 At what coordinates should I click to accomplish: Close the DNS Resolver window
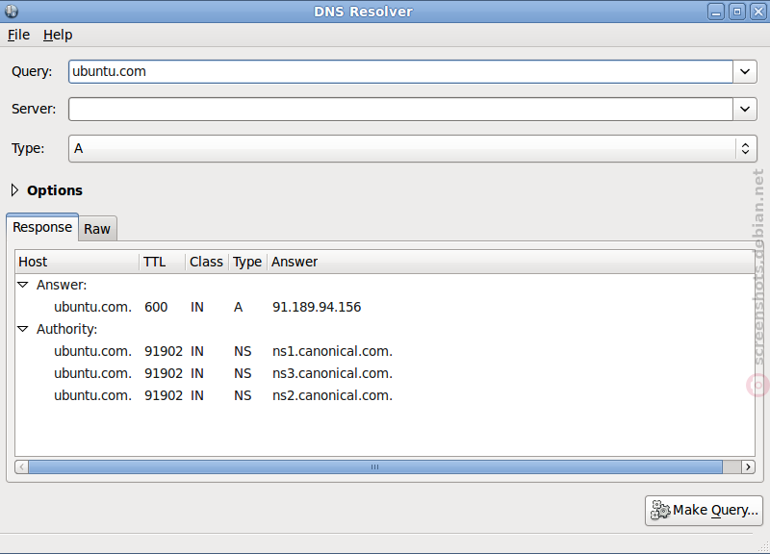(758, 12)
